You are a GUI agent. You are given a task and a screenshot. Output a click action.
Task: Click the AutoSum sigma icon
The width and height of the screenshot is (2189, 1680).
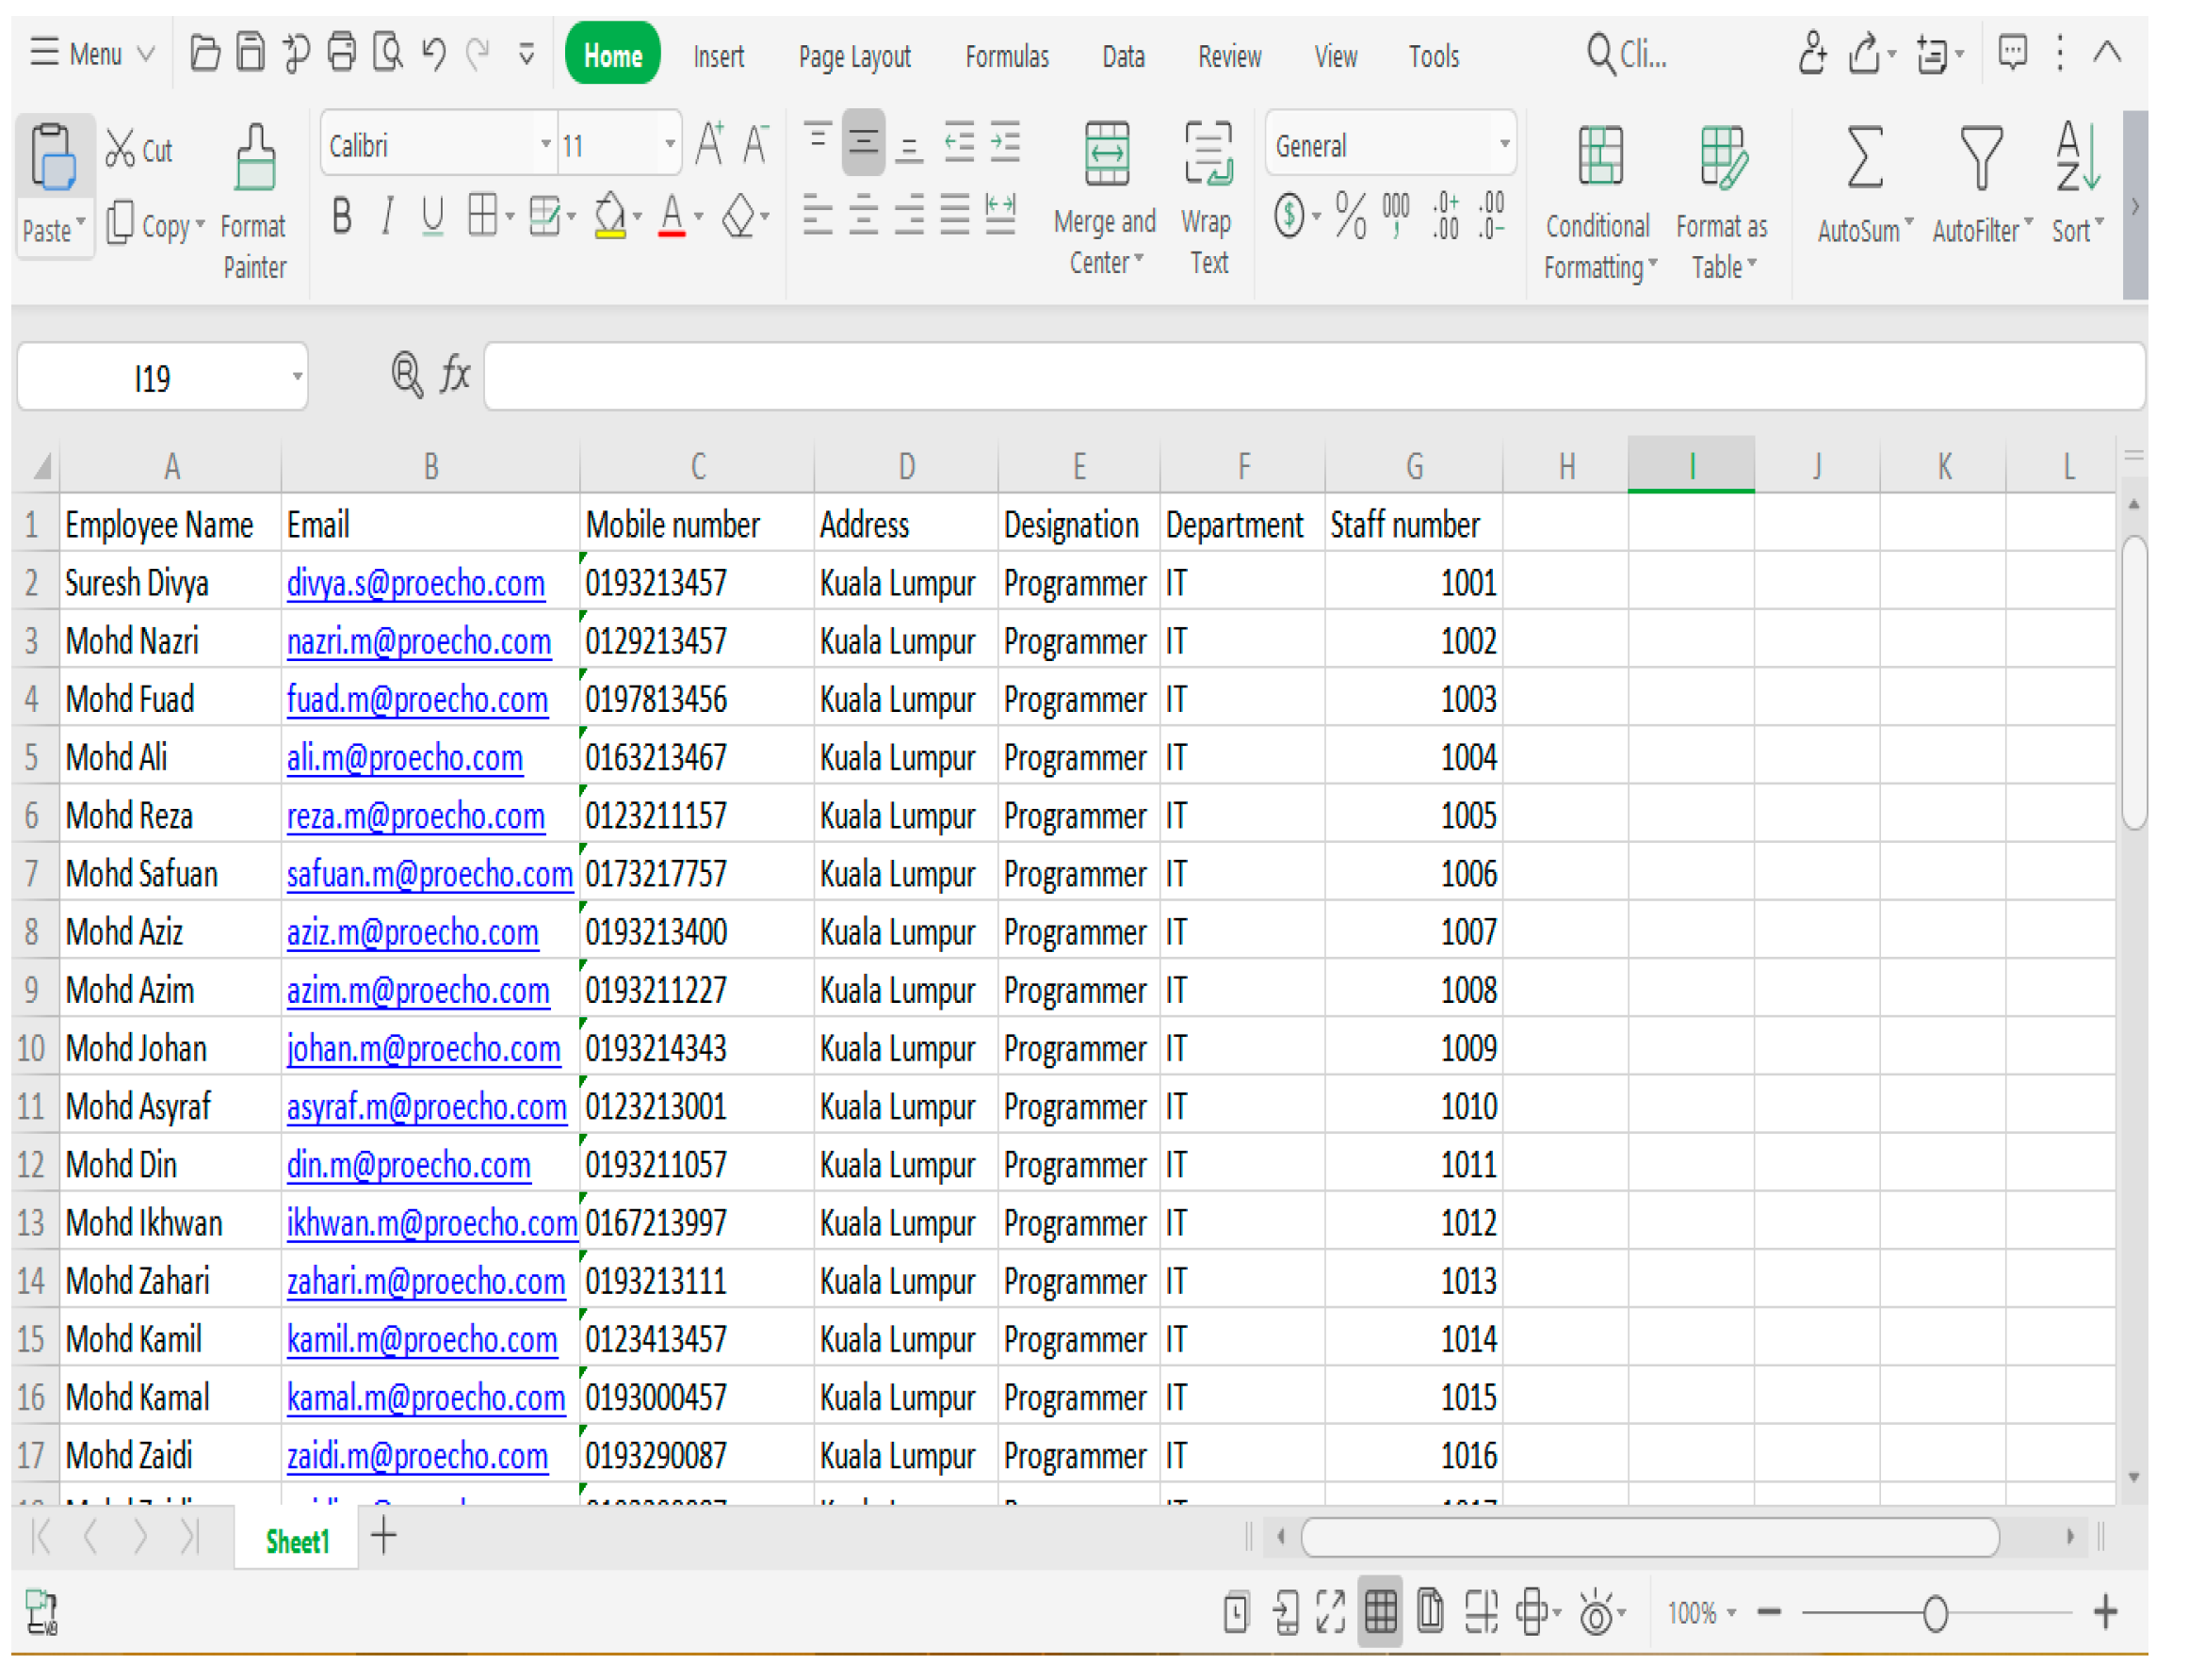tap(1864, 158)
